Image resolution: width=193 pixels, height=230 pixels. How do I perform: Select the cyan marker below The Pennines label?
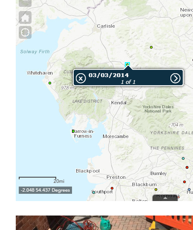[183, 158]
